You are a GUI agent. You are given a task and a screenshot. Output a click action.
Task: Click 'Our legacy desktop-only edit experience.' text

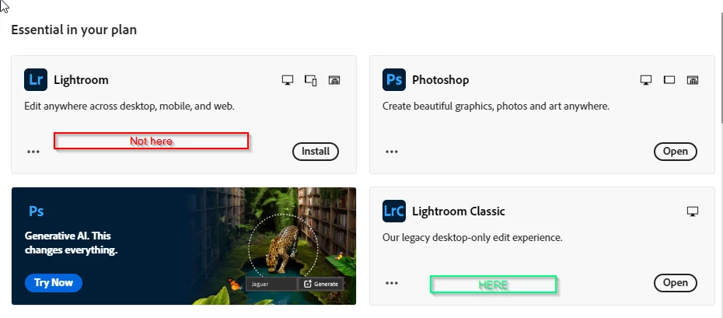tap(473, 238)
